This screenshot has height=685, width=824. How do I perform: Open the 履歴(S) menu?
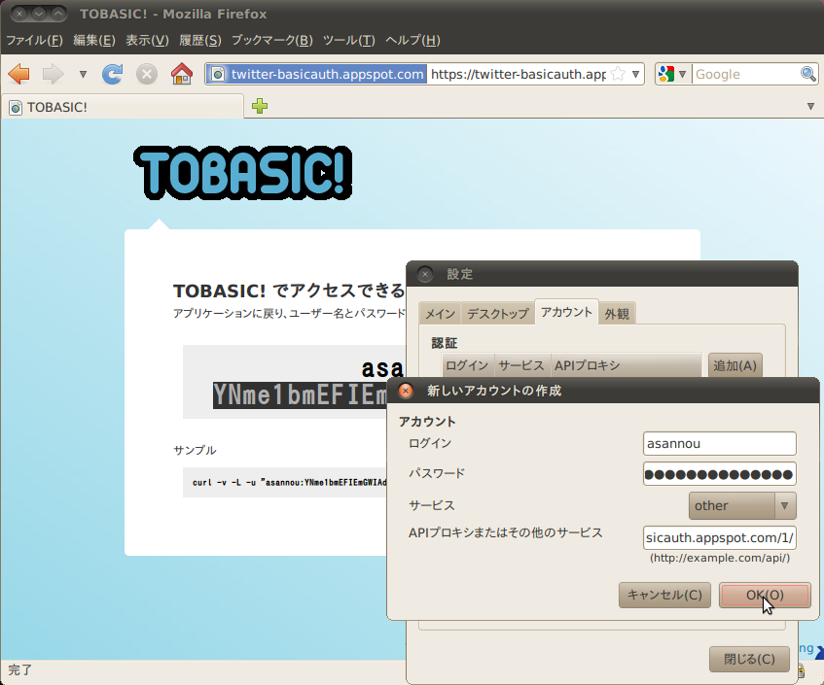(200, 41)
